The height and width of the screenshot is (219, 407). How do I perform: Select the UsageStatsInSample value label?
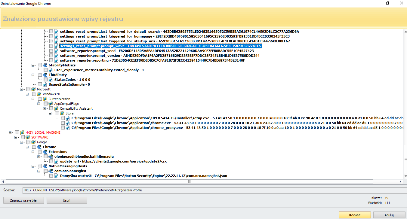point(69,84)
